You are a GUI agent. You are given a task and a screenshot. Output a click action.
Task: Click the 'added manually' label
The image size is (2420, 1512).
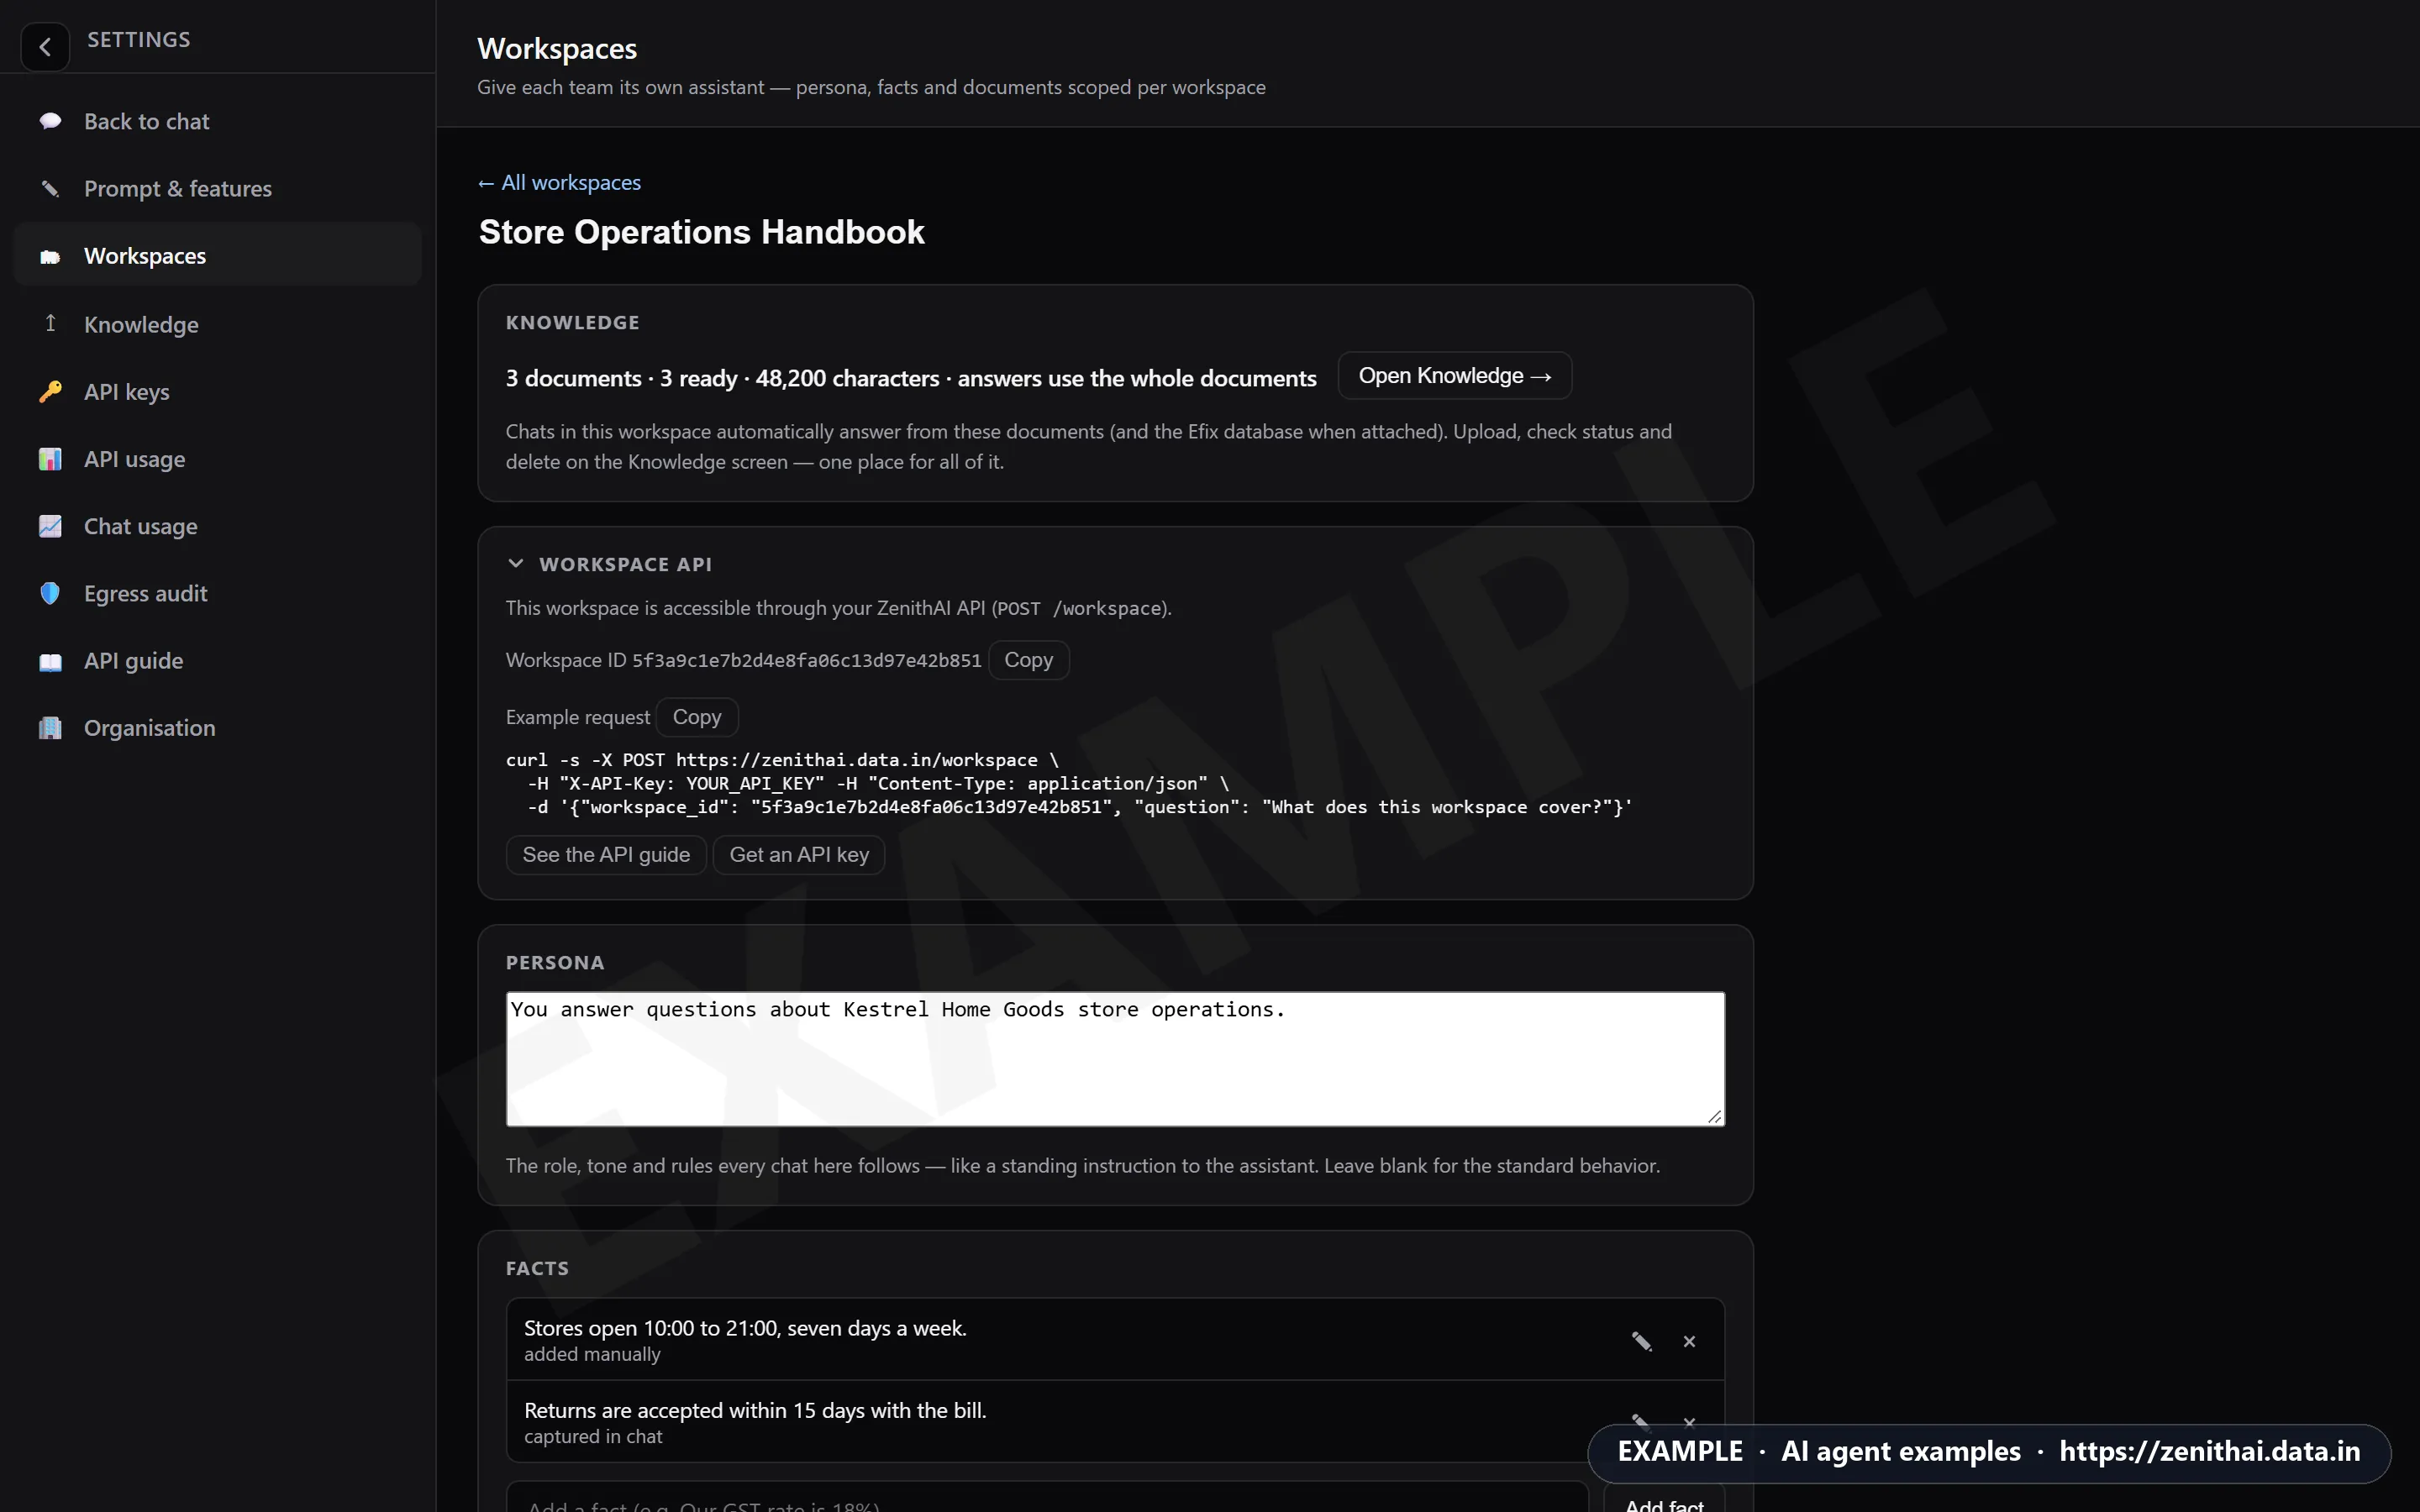tap(592, 1354)
